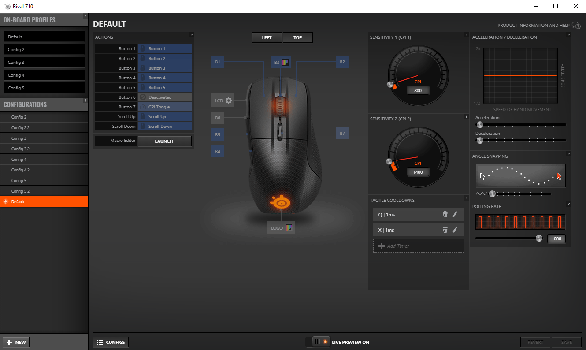Click the Angle Snapping slider handle
Viewport: 586px width, 350px height.
[x=493, y=194]
